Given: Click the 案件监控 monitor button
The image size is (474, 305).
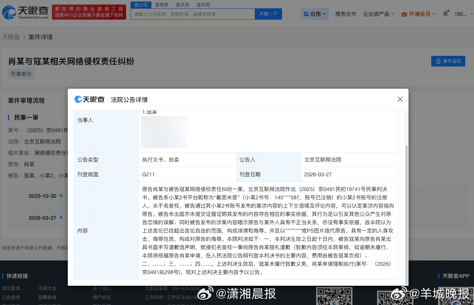Looking at the screenshot, I should (x=448, y=61).
